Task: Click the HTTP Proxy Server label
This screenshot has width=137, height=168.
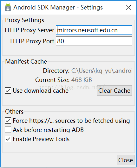Action: [29, 30]
